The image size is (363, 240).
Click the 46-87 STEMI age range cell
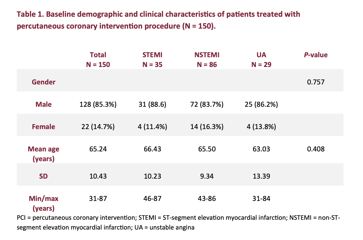point(153,198)
